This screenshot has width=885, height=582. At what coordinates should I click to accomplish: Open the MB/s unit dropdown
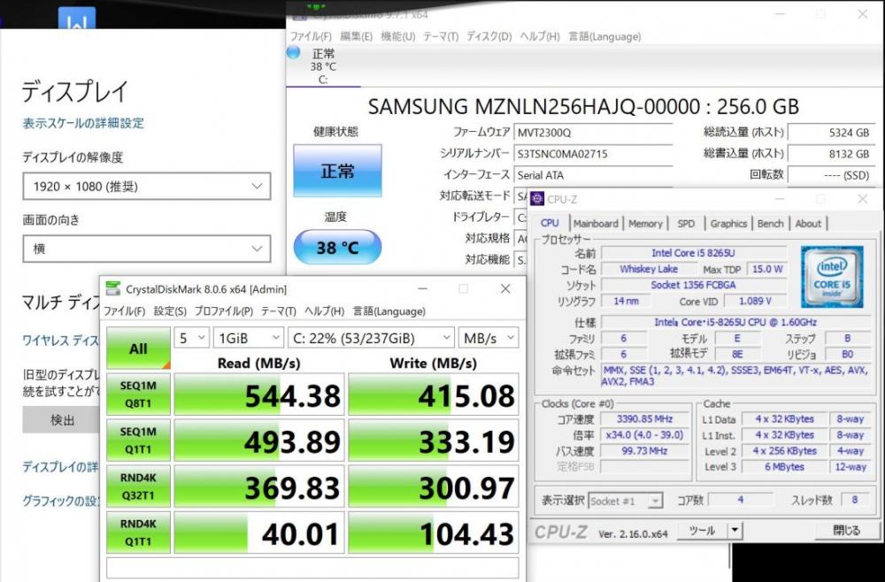[x=489, y=338]
